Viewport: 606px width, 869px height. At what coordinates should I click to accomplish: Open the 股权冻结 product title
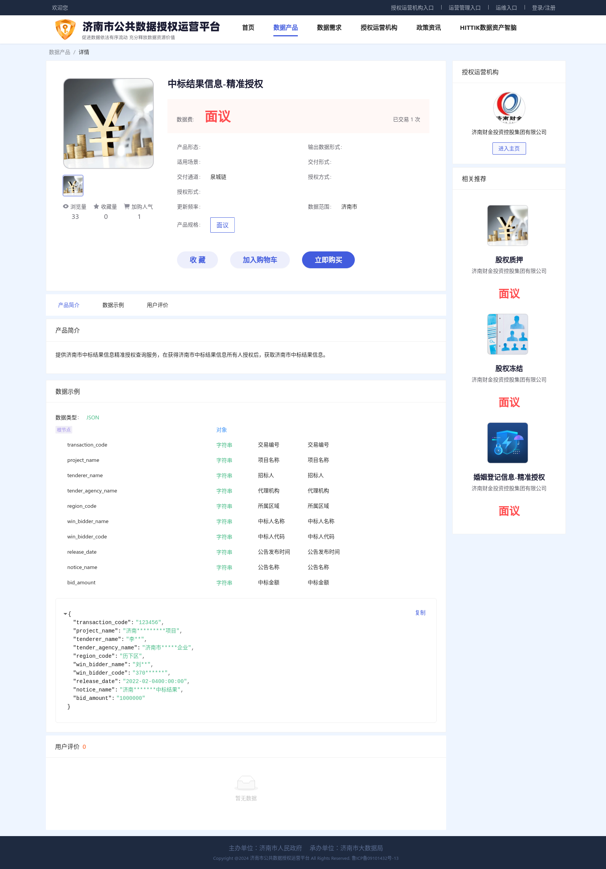point(509,368)
